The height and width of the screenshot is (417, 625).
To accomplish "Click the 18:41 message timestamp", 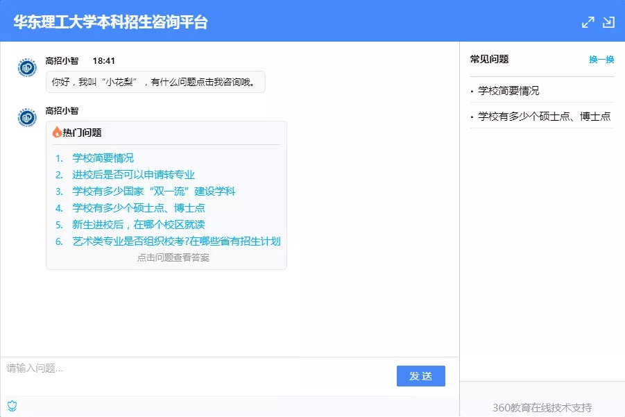I will pyautogui.click(x=103, y=61).
